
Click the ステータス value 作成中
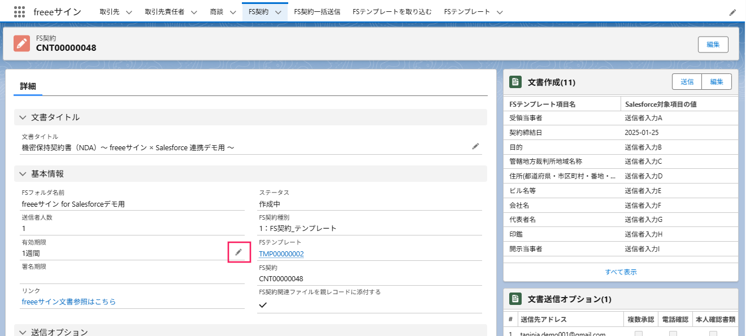pos(270,204)
